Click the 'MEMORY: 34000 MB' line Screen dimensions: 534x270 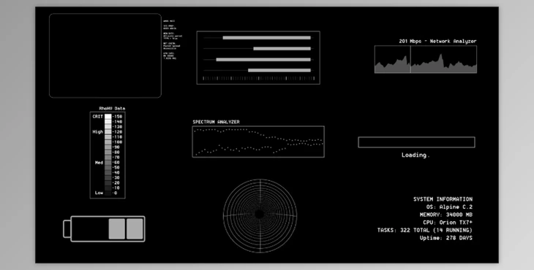(446, 215)
